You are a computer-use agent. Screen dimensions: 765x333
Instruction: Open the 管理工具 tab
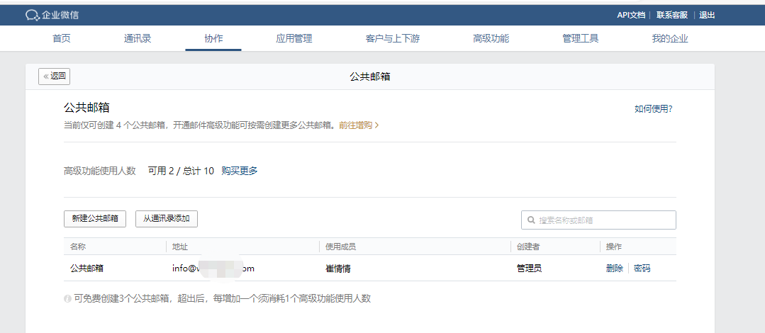tap(580, 38)
